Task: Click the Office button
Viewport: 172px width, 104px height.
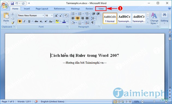Action: coord(5,5)
